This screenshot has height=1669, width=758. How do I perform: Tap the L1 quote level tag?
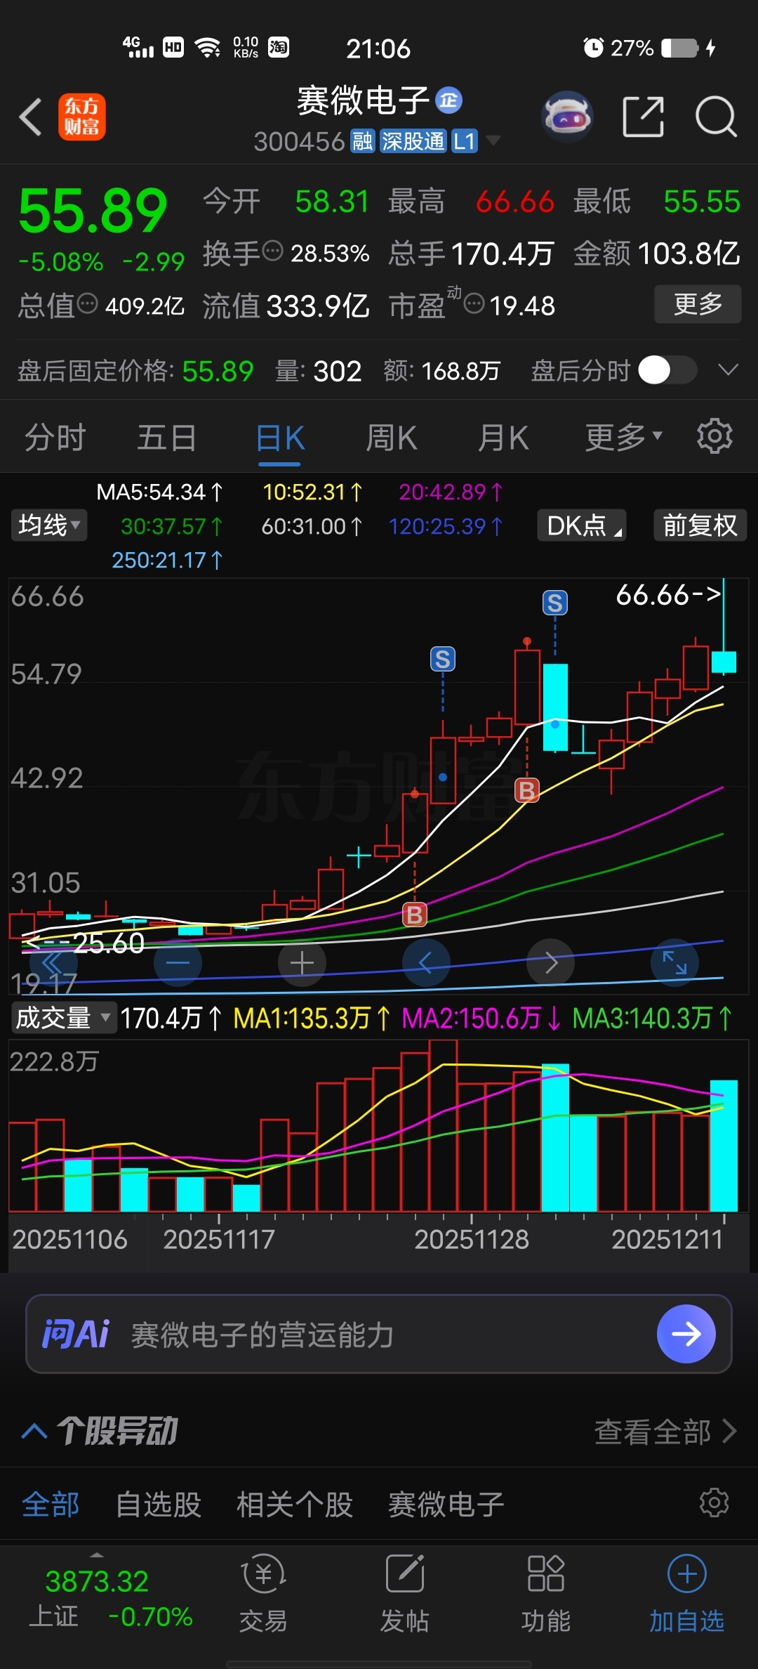[x=464, y=141]
